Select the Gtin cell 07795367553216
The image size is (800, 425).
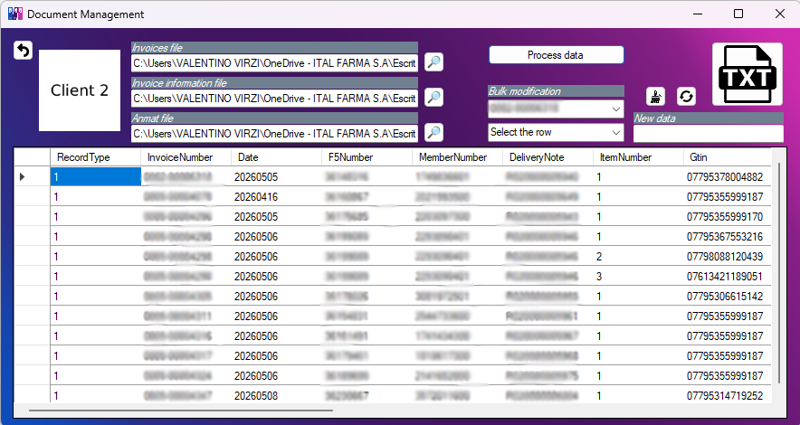click(x=727, y=236)
